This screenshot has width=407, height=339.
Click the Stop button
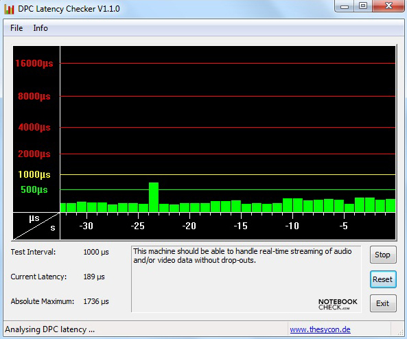383,255
